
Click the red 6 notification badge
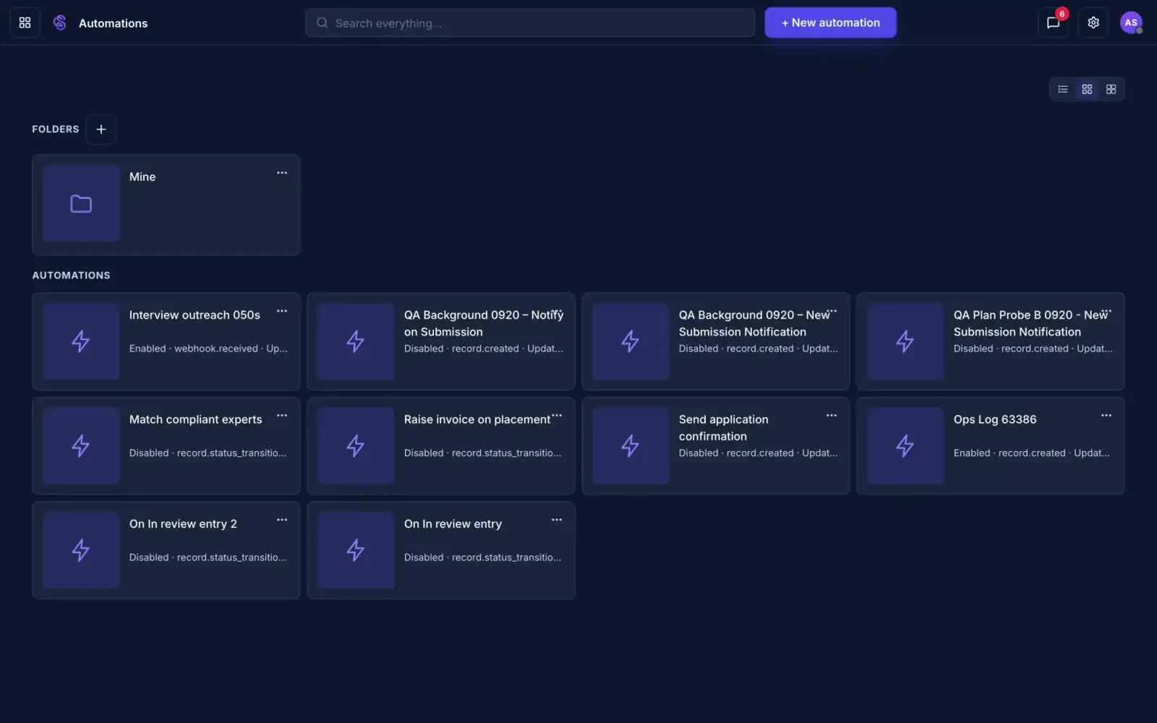point(1062,14)
